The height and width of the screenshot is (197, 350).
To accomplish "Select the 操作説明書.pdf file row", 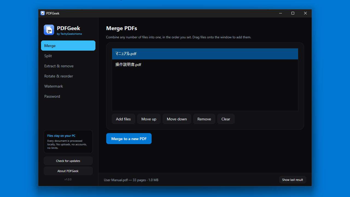I will pyautogui.click(x=205, y=65).
